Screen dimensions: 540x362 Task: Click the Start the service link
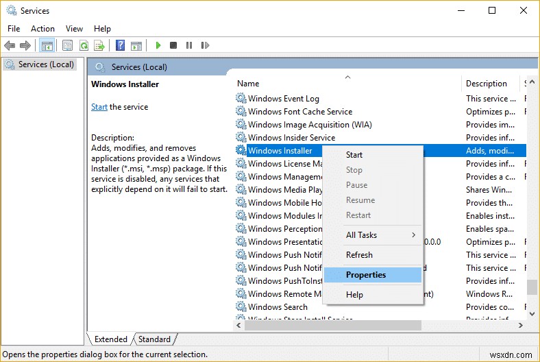[99, 107]
